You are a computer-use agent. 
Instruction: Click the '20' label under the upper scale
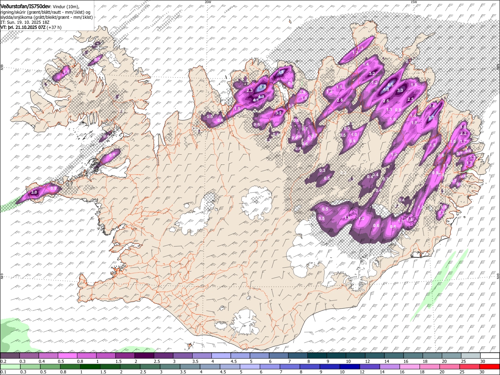click(x=444, y=361)
